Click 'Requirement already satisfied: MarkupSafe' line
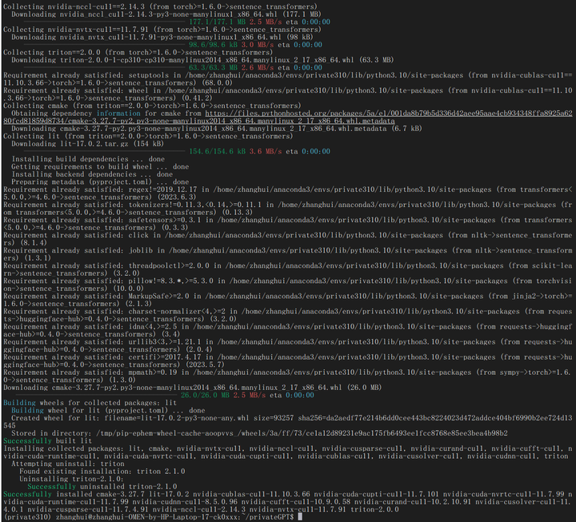Screen dimensions: 576x522 [x=288, y=300]
